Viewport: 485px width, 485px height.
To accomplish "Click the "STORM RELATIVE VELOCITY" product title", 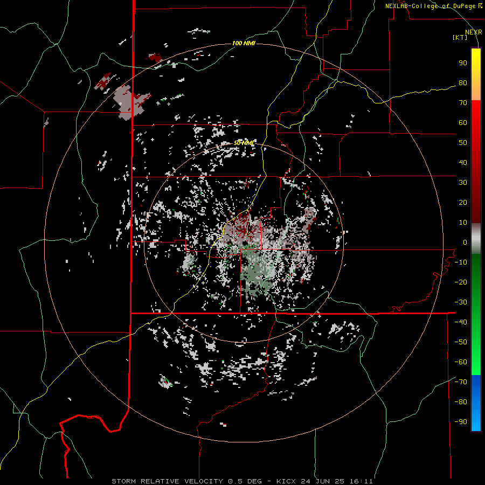I will (167, 481).
